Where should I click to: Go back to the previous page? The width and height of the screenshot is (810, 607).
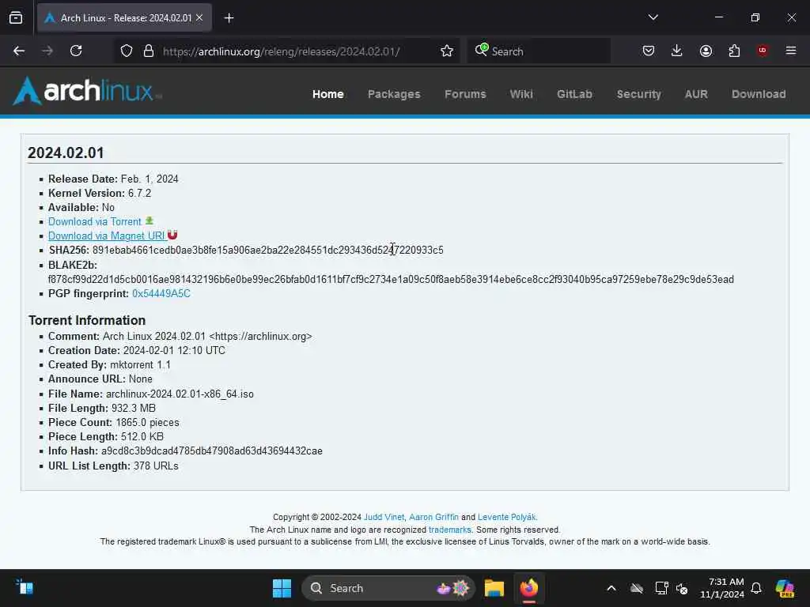pyautogui.click(x=19, y=51)
